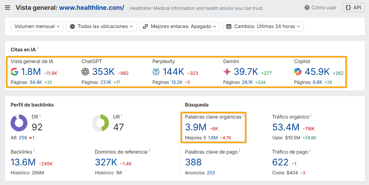This screenshot has height=185, width=369.
Task: Click the DR score donut chart
Action: [x=19, y=123]
